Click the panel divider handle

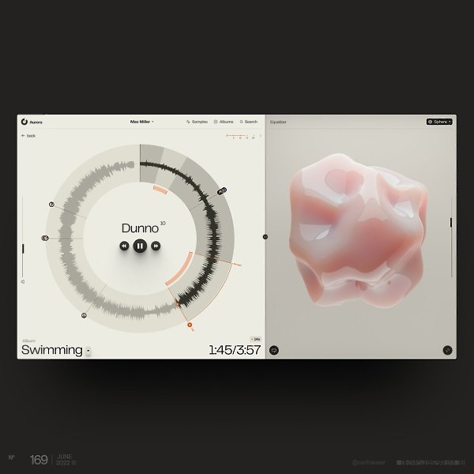tap(265, 237)
